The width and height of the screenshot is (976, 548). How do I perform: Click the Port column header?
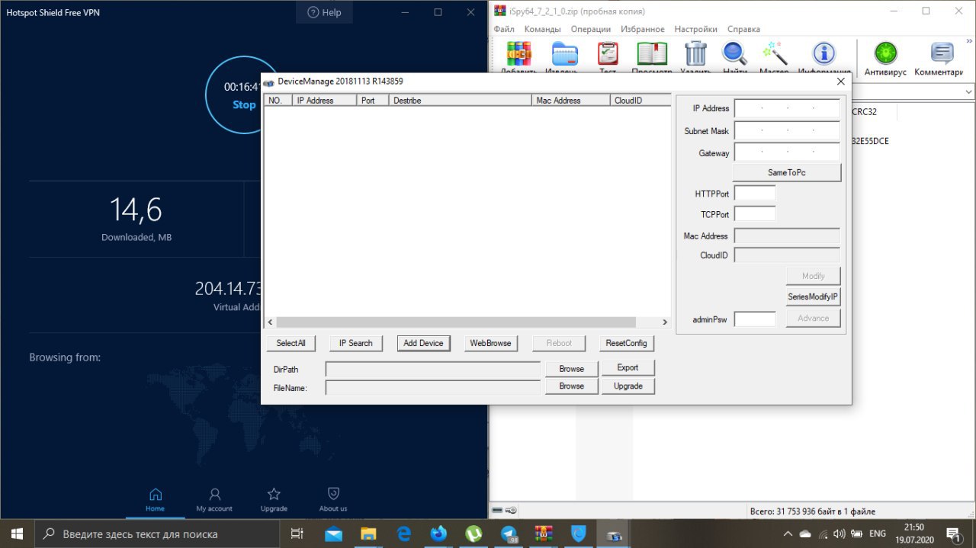coord(372,101)
